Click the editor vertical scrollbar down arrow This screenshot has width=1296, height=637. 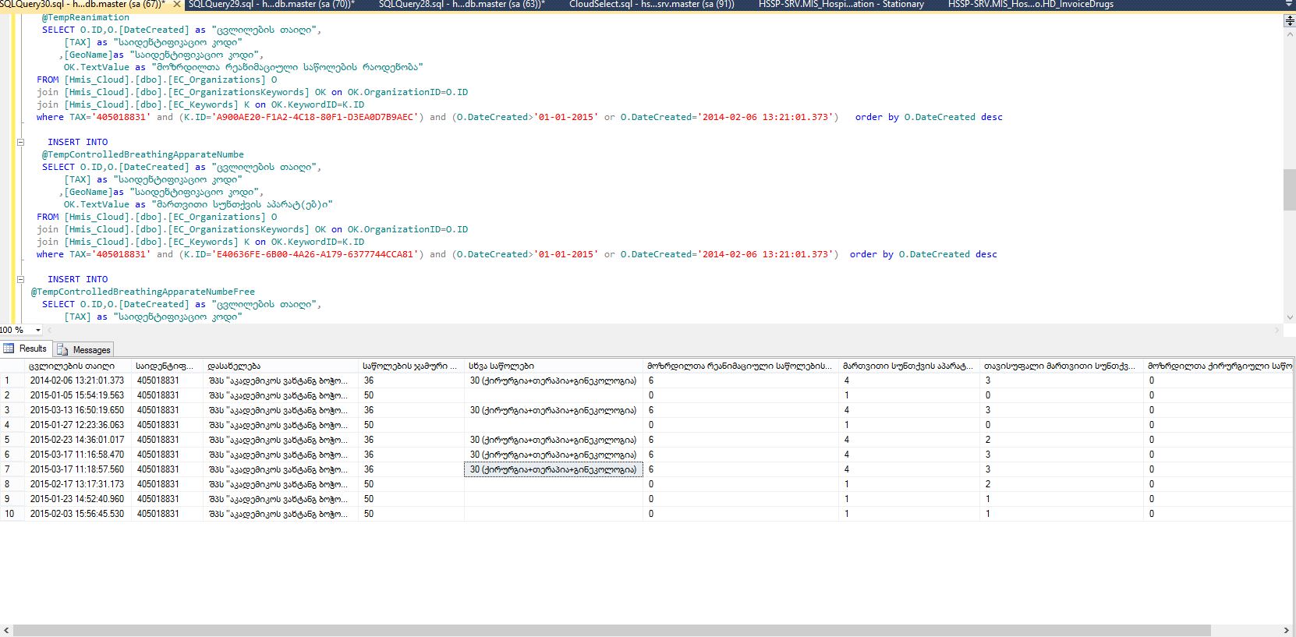(x=1289, y=317)
